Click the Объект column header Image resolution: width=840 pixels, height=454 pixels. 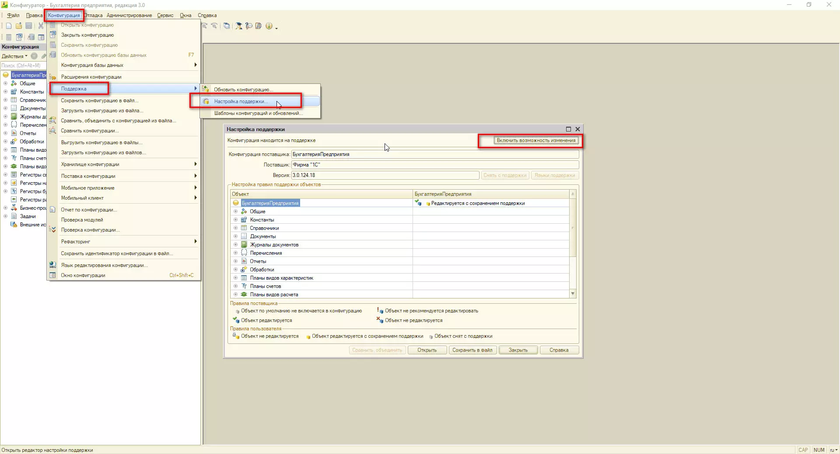point(322,194)
